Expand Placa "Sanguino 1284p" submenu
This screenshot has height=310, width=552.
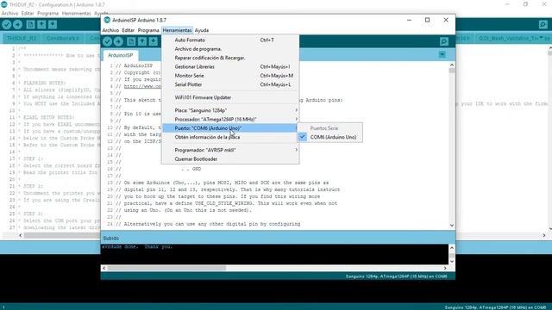pos(230,110)
